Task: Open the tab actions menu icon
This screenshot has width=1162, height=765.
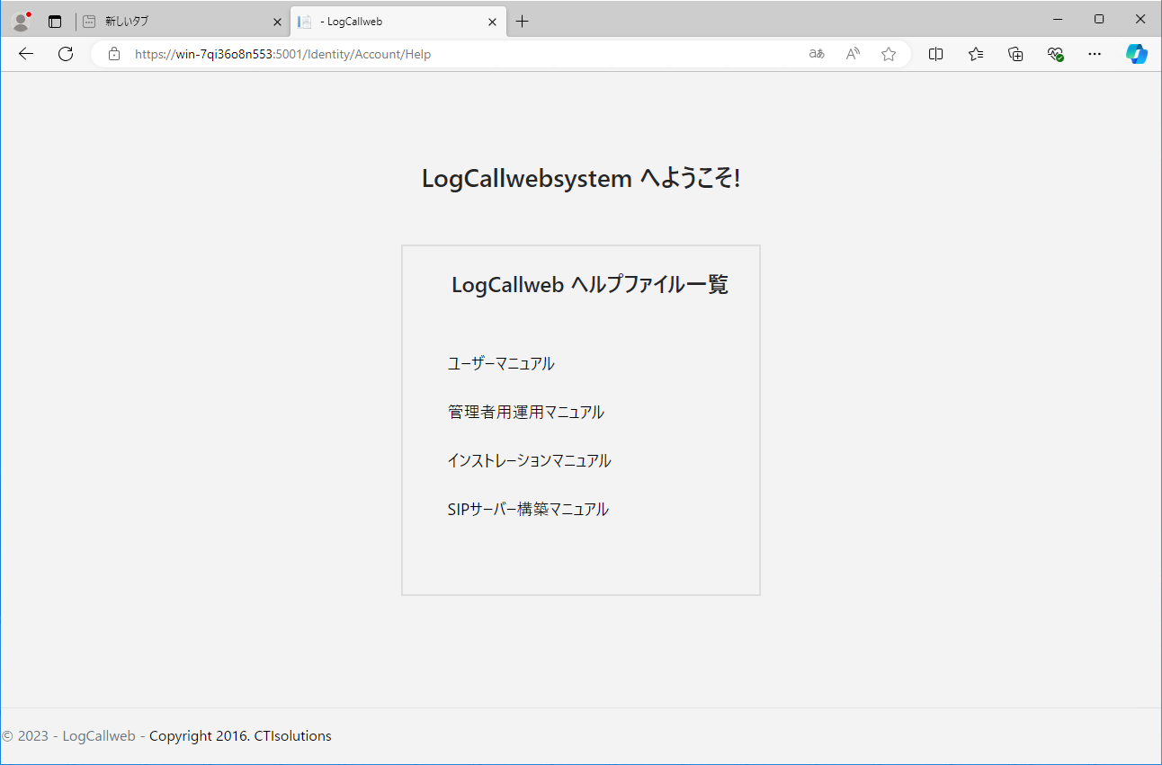Action: 55,22
